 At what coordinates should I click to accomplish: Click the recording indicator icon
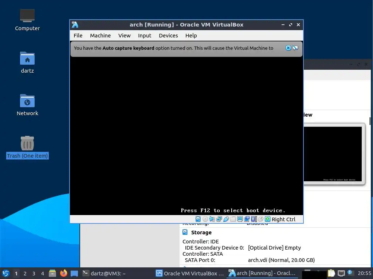click(x=247, y=219)
